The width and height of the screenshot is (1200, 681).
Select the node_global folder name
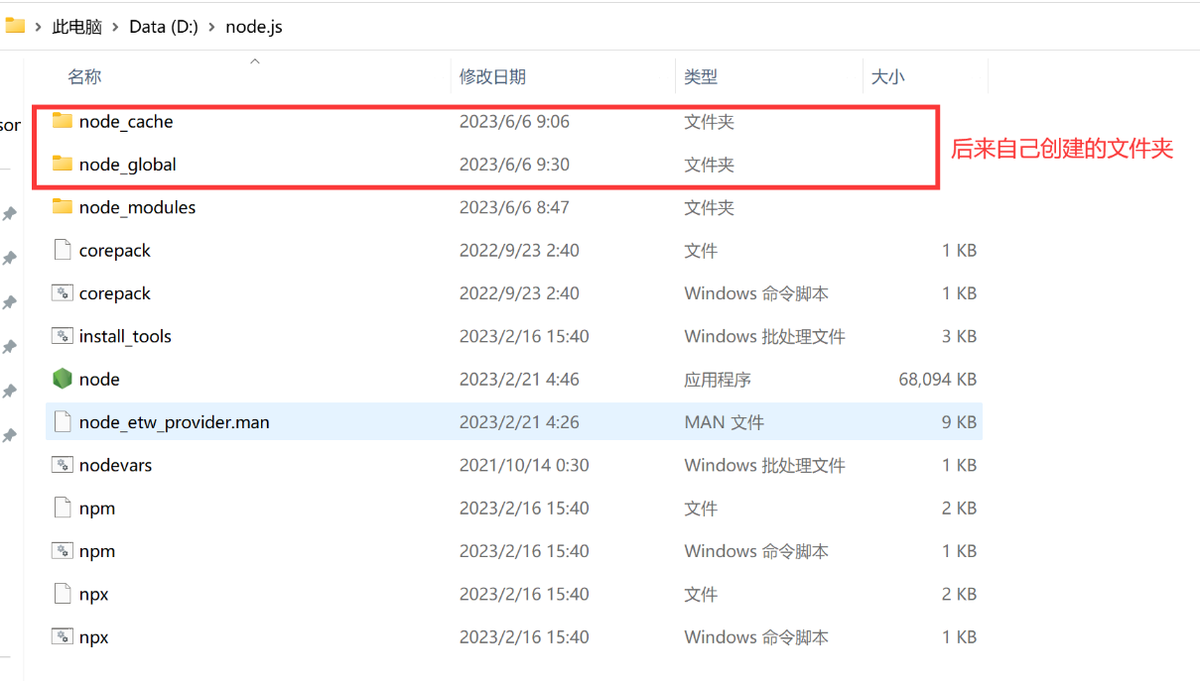[x=128, y=165]
